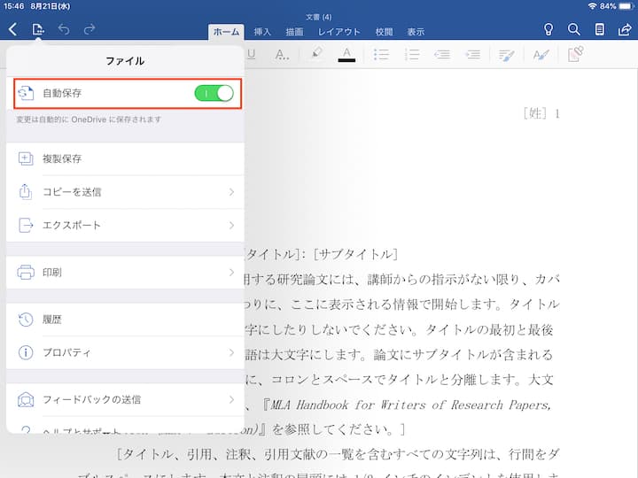638x478 pixels.
Task: Click the エクスポート arrow icon
Action: [x=26, y=225]
